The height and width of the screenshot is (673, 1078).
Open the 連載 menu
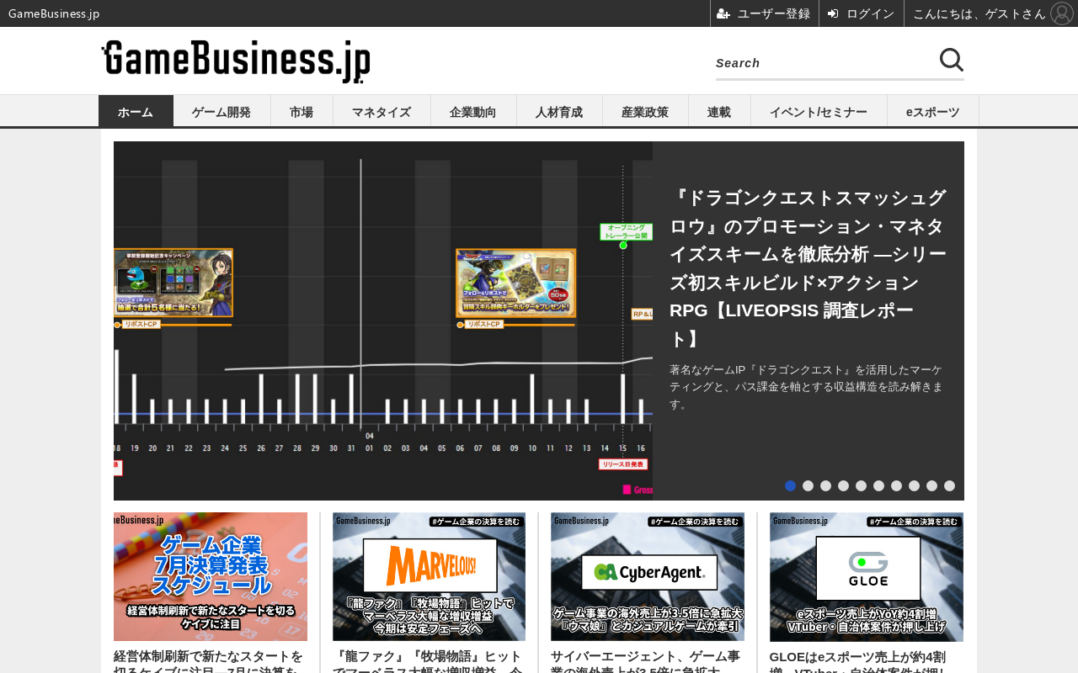coord(719,111)
